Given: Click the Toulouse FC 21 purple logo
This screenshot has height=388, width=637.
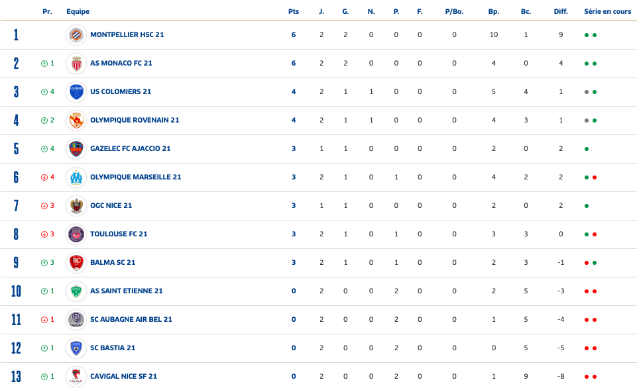Looking at the screenshot, I should tap(76, 234).
